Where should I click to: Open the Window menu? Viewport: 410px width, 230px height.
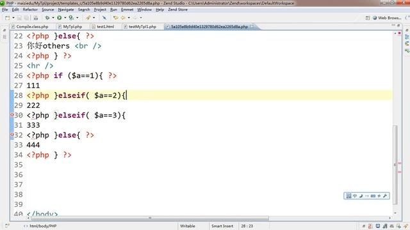pyautogui.click(x=144, y=10)
